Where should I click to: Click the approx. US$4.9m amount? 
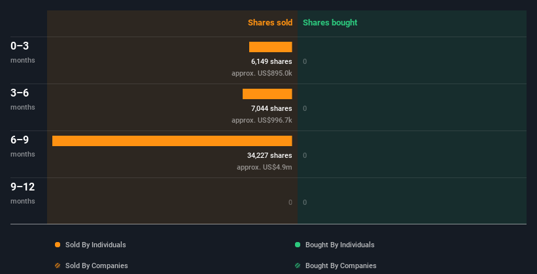(x=264, y=167)
